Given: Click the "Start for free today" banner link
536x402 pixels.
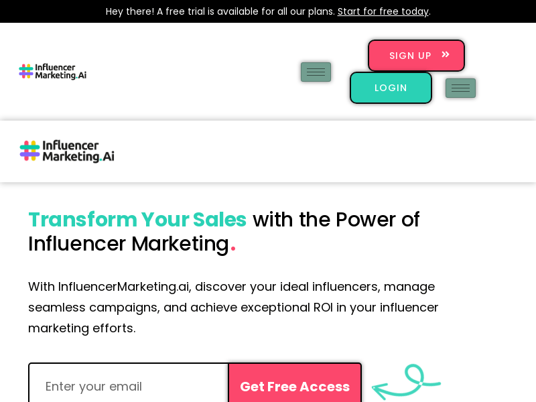Looking at the screenshot, I should coord(383,11).
